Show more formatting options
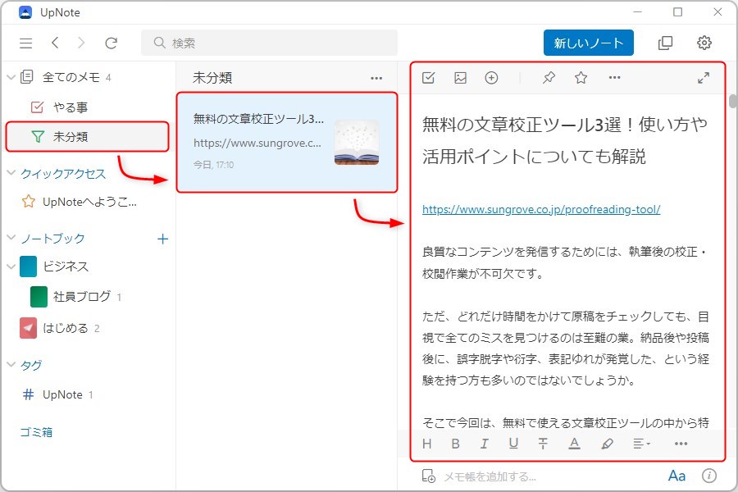 (681, 444)
